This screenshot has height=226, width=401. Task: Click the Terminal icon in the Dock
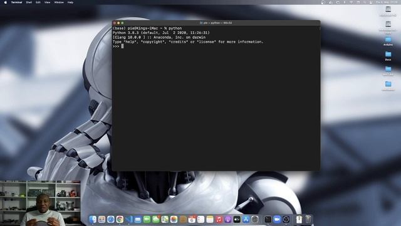tap(268, 219)
